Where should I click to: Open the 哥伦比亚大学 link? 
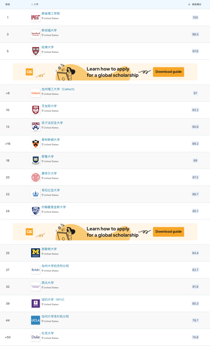(51, 190)
